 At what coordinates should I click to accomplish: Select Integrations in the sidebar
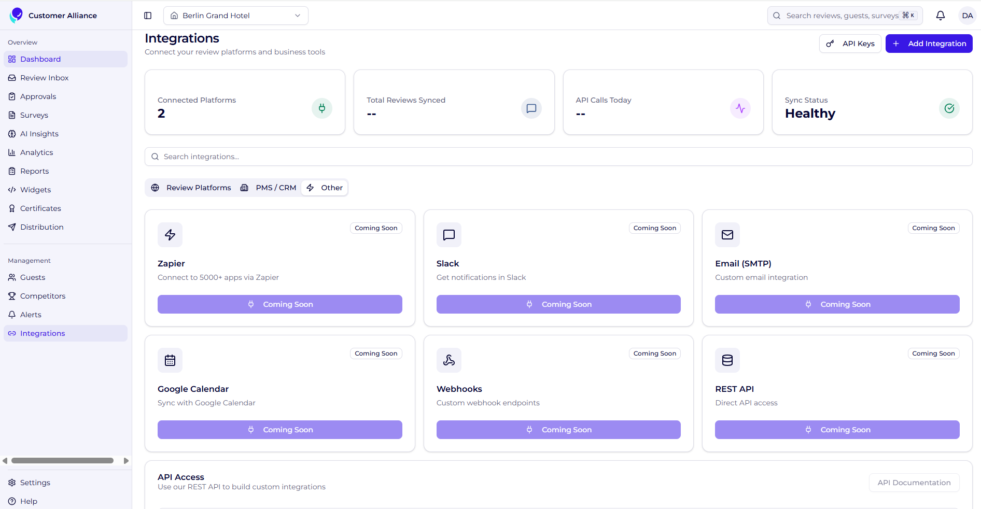coord(65,333)
